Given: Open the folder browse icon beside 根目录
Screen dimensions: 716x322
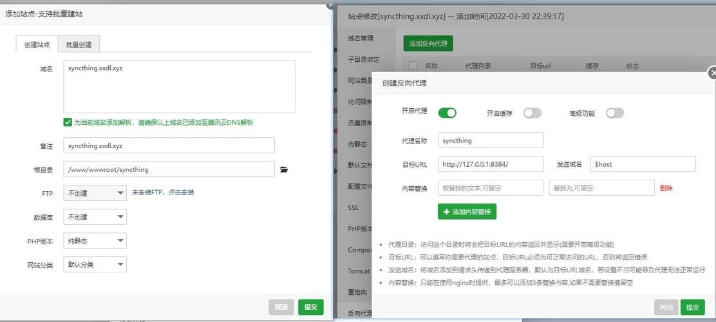Looking at the screenshot, I should 284,169.
